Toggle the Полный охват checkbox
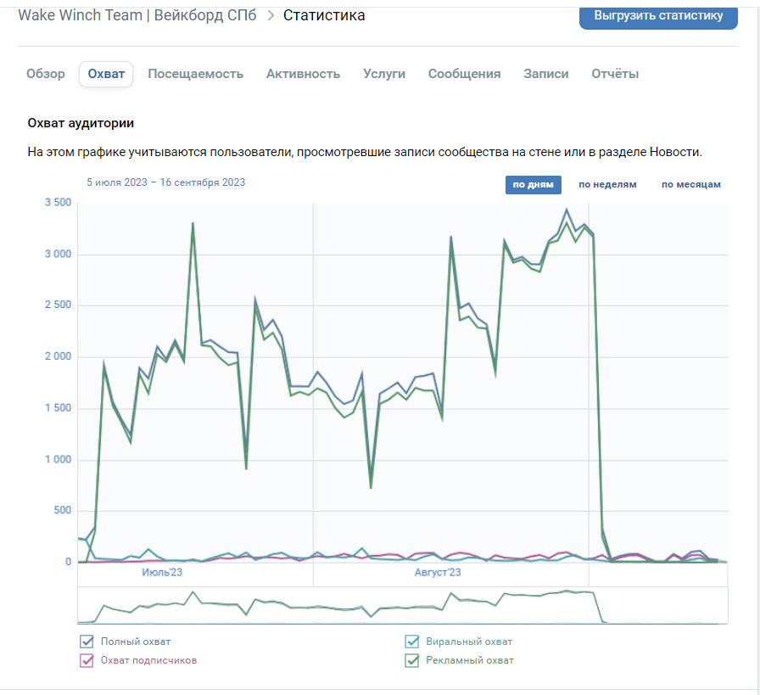 click(x=87, y=642)
